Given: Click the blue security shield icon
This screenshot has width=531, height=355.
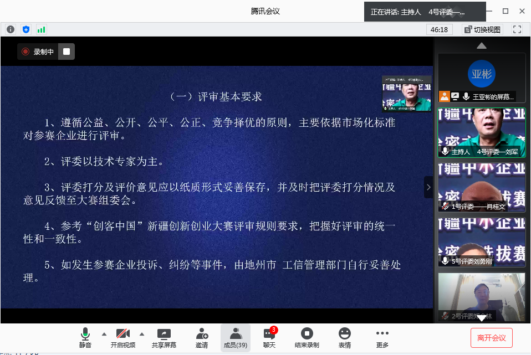Looking at the screenshot, I should click(26, 29).
